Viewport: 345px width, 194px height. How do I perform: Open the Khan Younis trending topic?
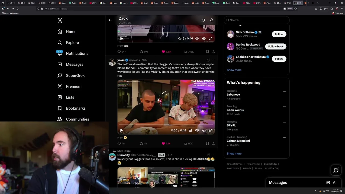click(235, 110)
